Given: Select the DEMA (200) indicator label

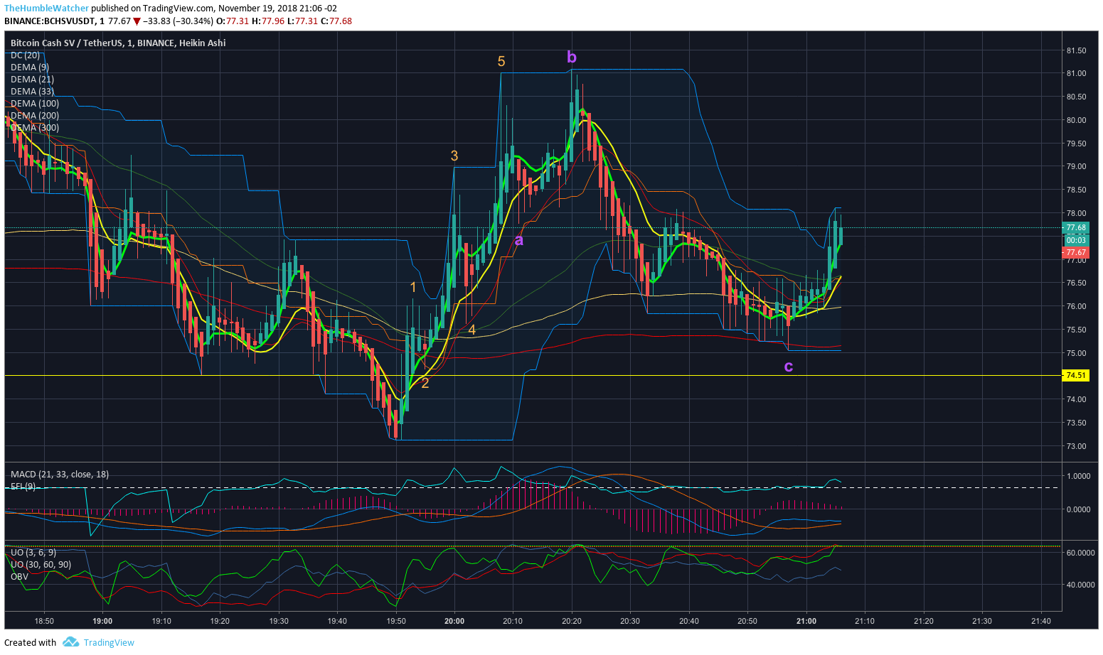Looking at the screenshot, I should (35, 115).
